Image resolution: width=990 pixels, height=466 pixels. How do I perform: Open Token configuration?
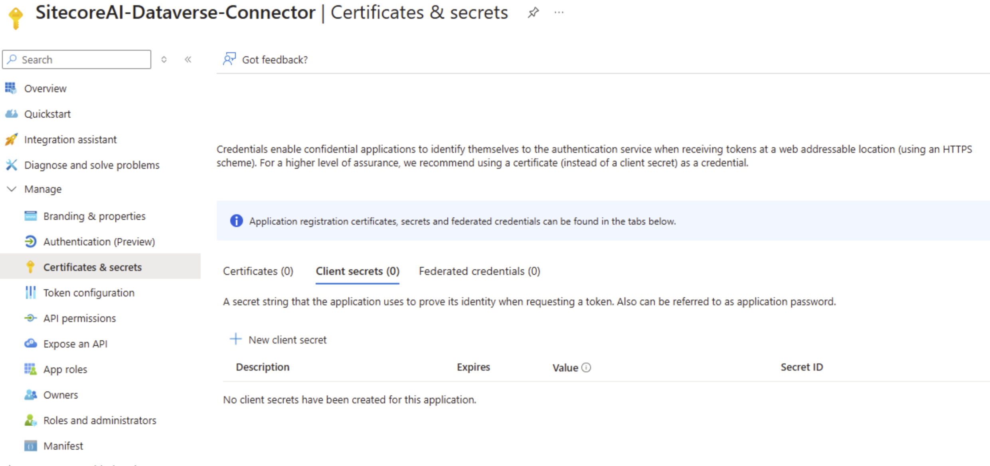point(89,292)
